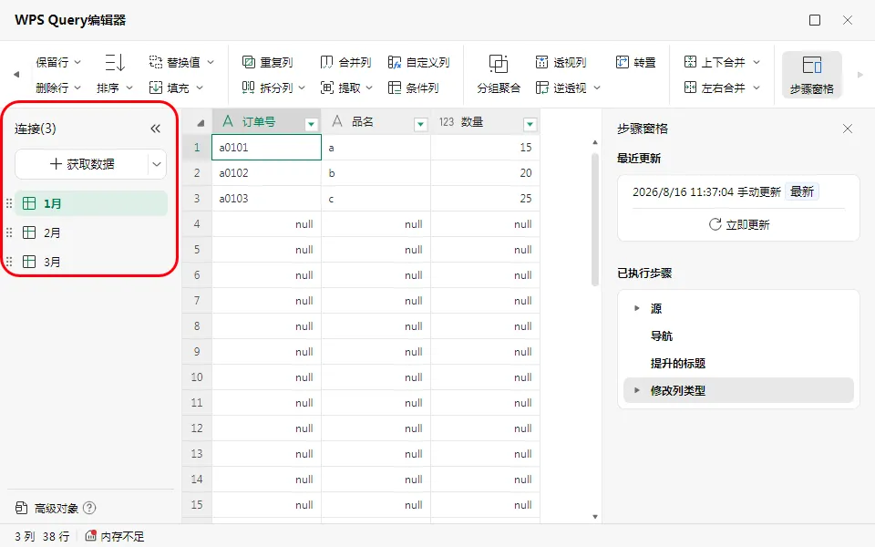Viewport: 875px width, 547px height.
Task: Select cell with value 25
Action: pyautogui.click(x=485, y=198)
